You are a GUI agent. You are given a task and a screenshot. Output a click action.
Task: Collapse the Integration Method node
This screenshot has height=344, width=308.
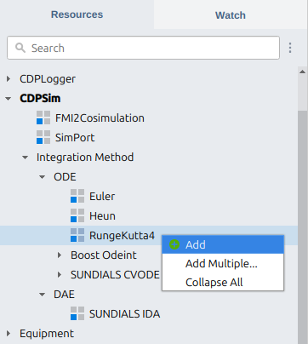[x=26, y=158]
